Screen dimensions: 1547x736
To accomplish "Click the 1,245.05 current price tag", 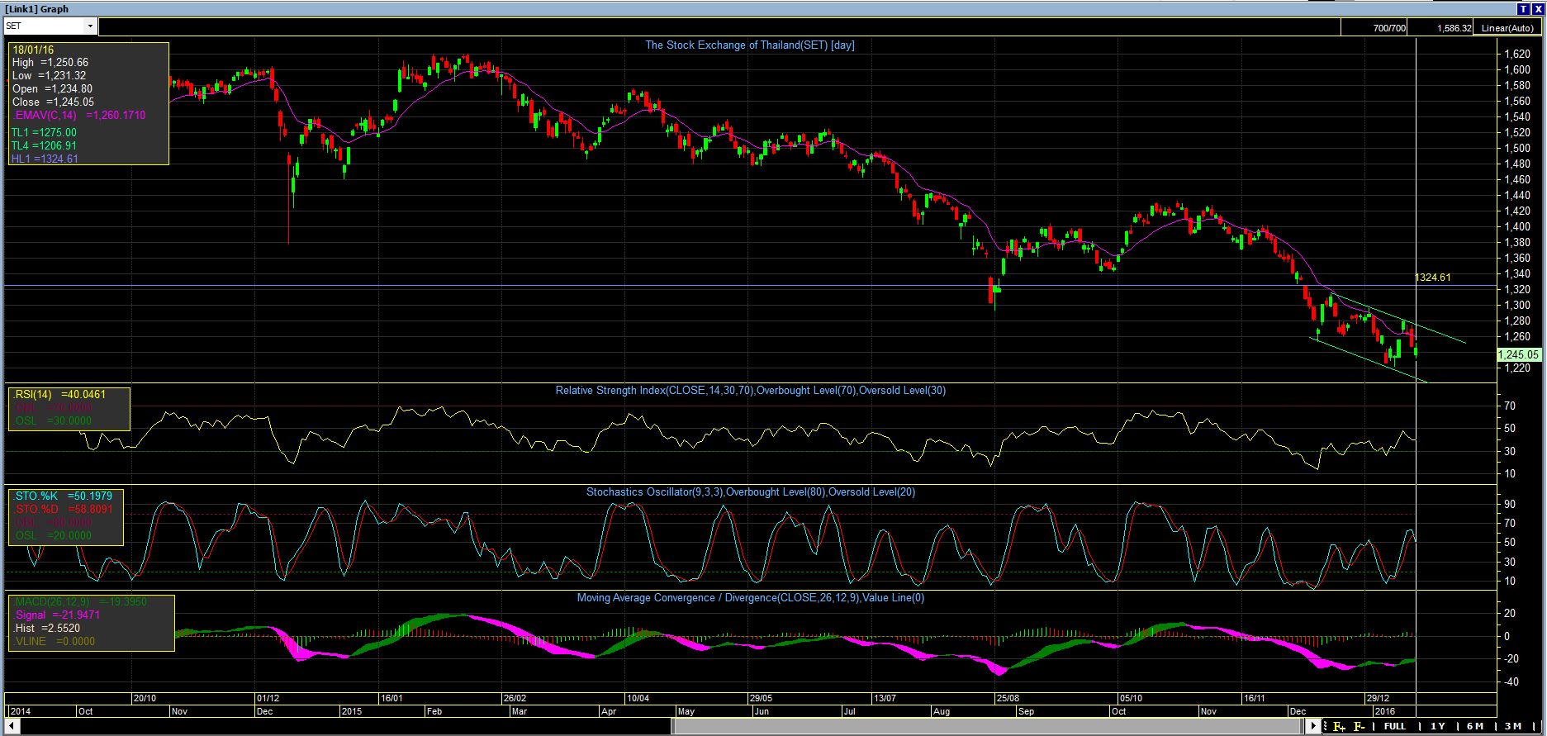I will pyautogui.click(x=1518, y=354).
